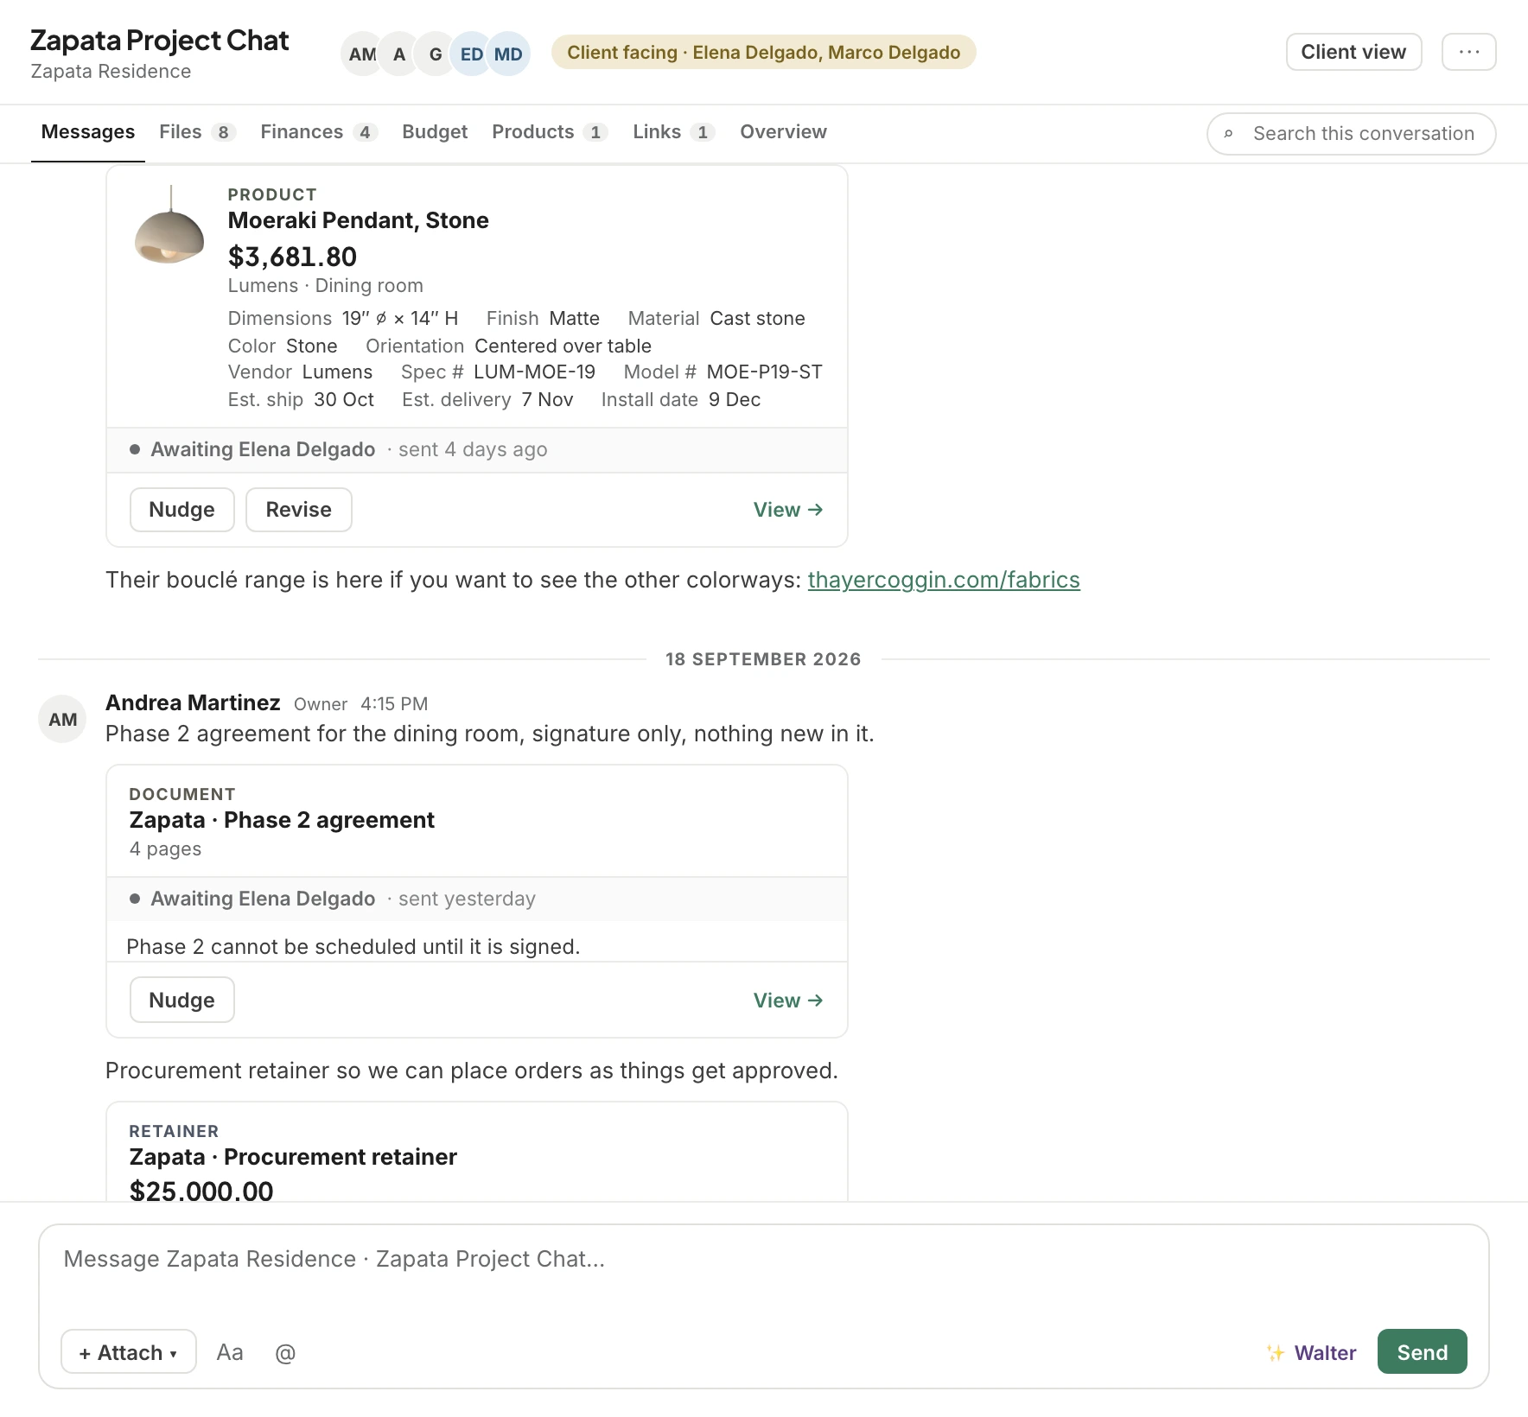This screenshot has height=1417, width=1528.
Task: Click the Andrea Martinez sender name
Action: tap(193, 702)
